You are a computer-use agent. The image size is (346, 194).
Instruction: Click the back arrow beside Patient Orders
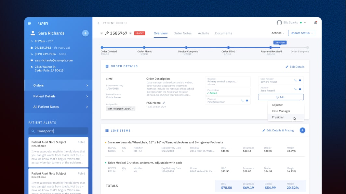pos(99,23)
